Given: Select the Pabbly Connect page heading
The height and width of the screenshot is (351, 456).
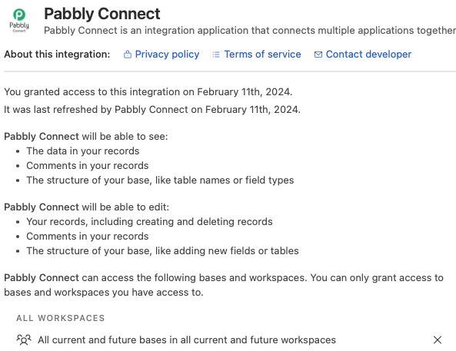Looking at the screenshot, I should pyautogui.click(x=102, y=14).
